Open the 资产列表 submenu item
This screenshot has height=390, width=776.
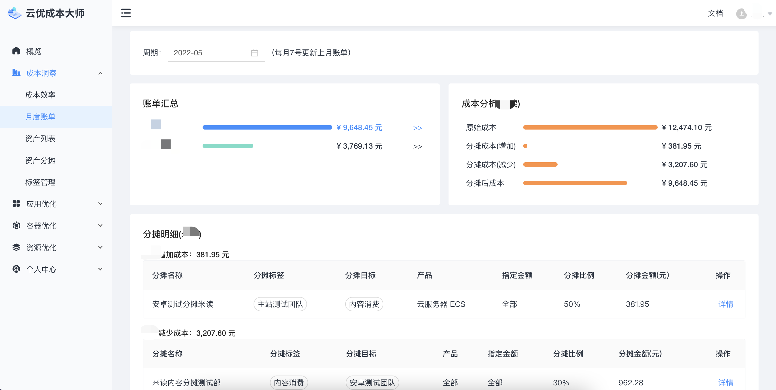(x=56, y=139)
